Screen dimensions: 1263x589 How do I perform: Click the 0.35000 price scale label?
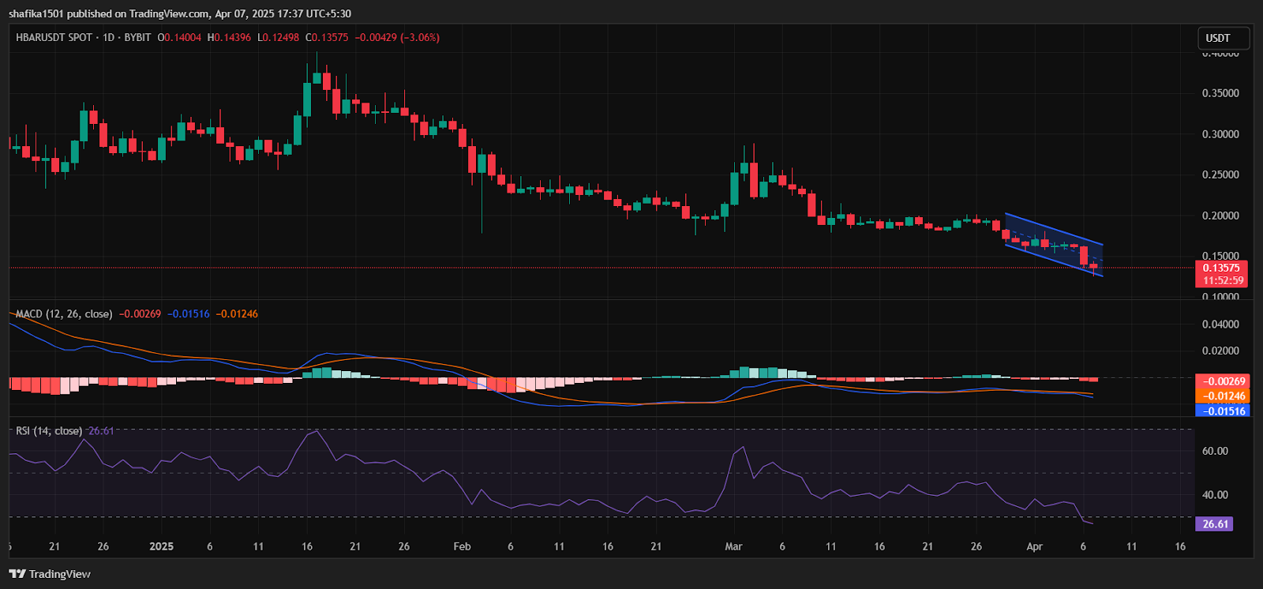[1220, 93]
